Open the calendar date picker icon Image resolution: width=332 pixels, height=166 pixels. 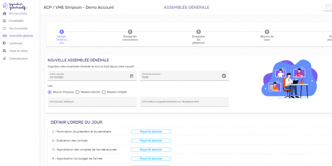131,76
